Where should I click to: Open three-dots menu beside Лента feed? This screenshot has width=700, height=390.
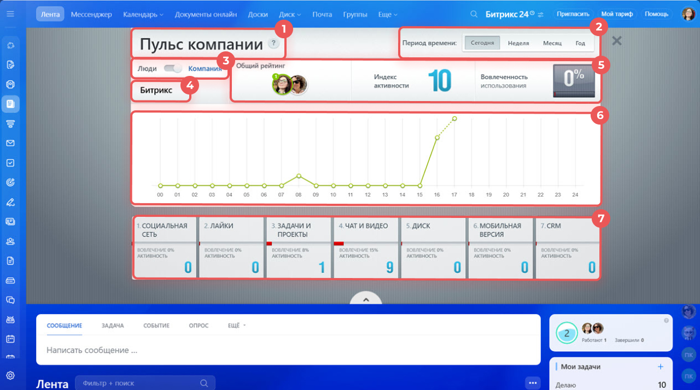[x=533, y=383]
